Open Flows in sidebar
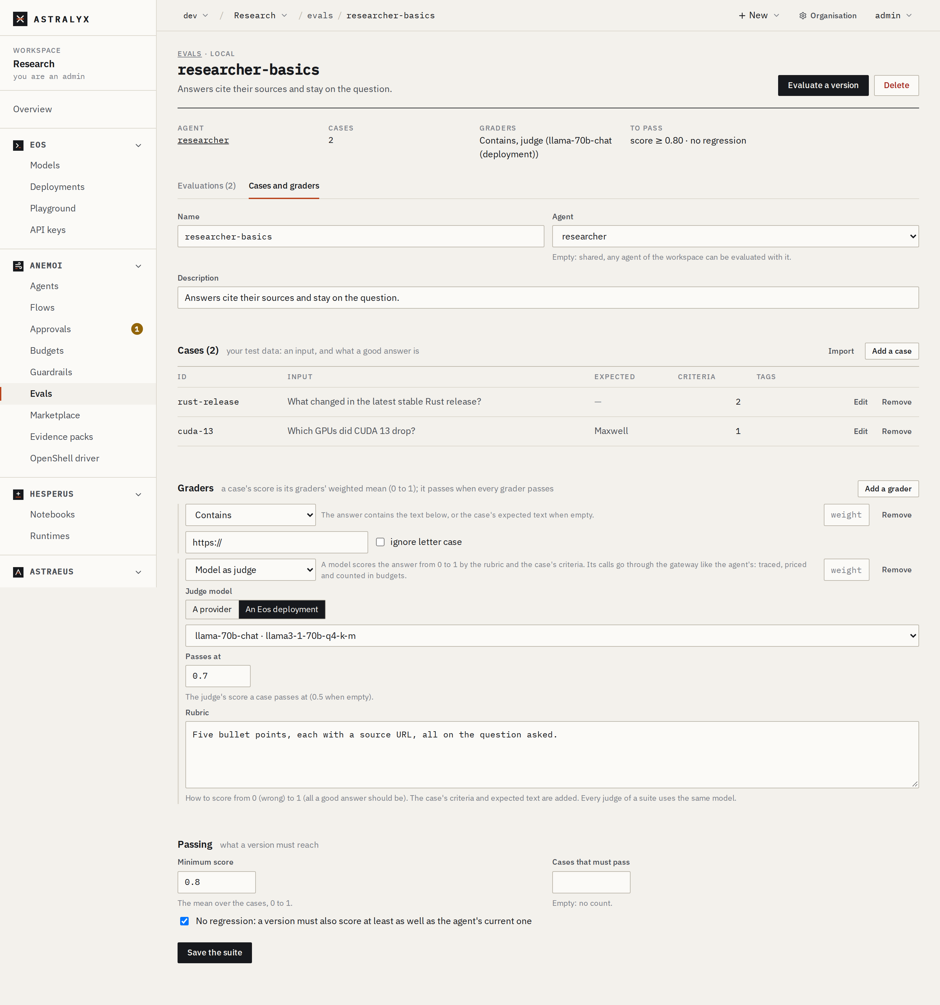Viewport: 940px width, 1005px height. 42,307
